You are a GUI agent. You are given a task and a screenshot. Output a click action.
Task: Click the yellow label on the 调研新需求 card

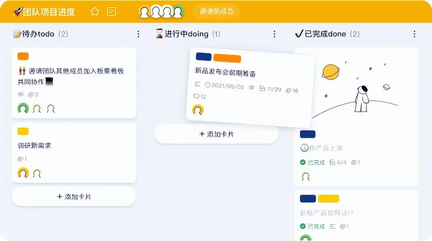pyautogui.click(x=23, y=131)
